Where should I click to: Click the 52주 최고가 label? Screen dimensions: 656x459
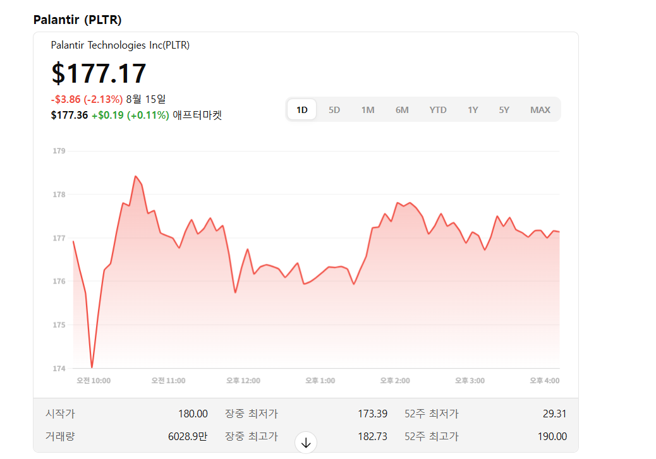point(432,436)
